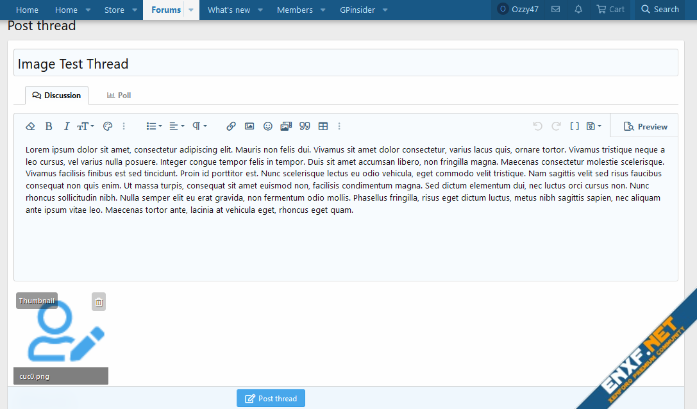Expand the list options dropdown
This screenshot has width=697, height=409.
(x=154, y=126)
